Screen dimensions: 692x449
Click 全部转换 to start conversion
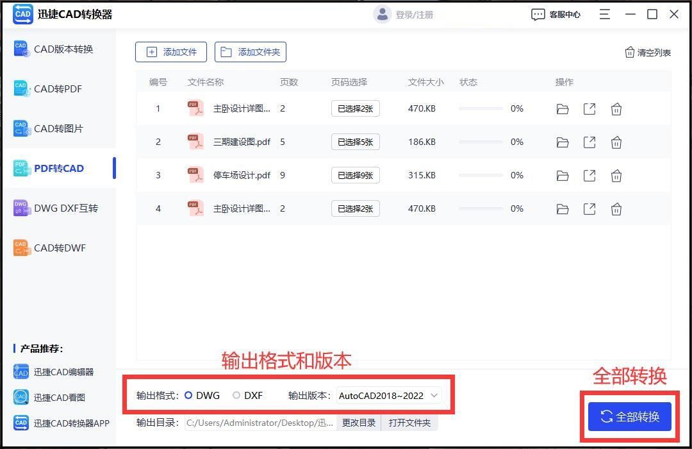[x=629, y=416]
